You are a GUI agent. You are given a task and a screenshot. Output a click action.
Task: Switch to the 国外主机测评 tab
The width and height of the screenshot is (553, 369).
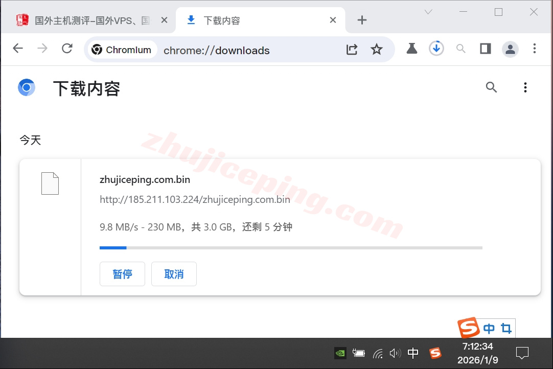tap(92, 20)
